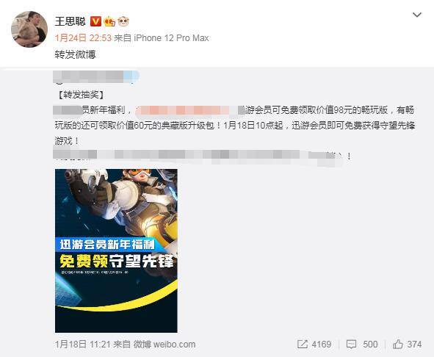The height and width of the screenshot is (357, 434).
Task: Open the blurred original poster name
Action: [96, 76]
